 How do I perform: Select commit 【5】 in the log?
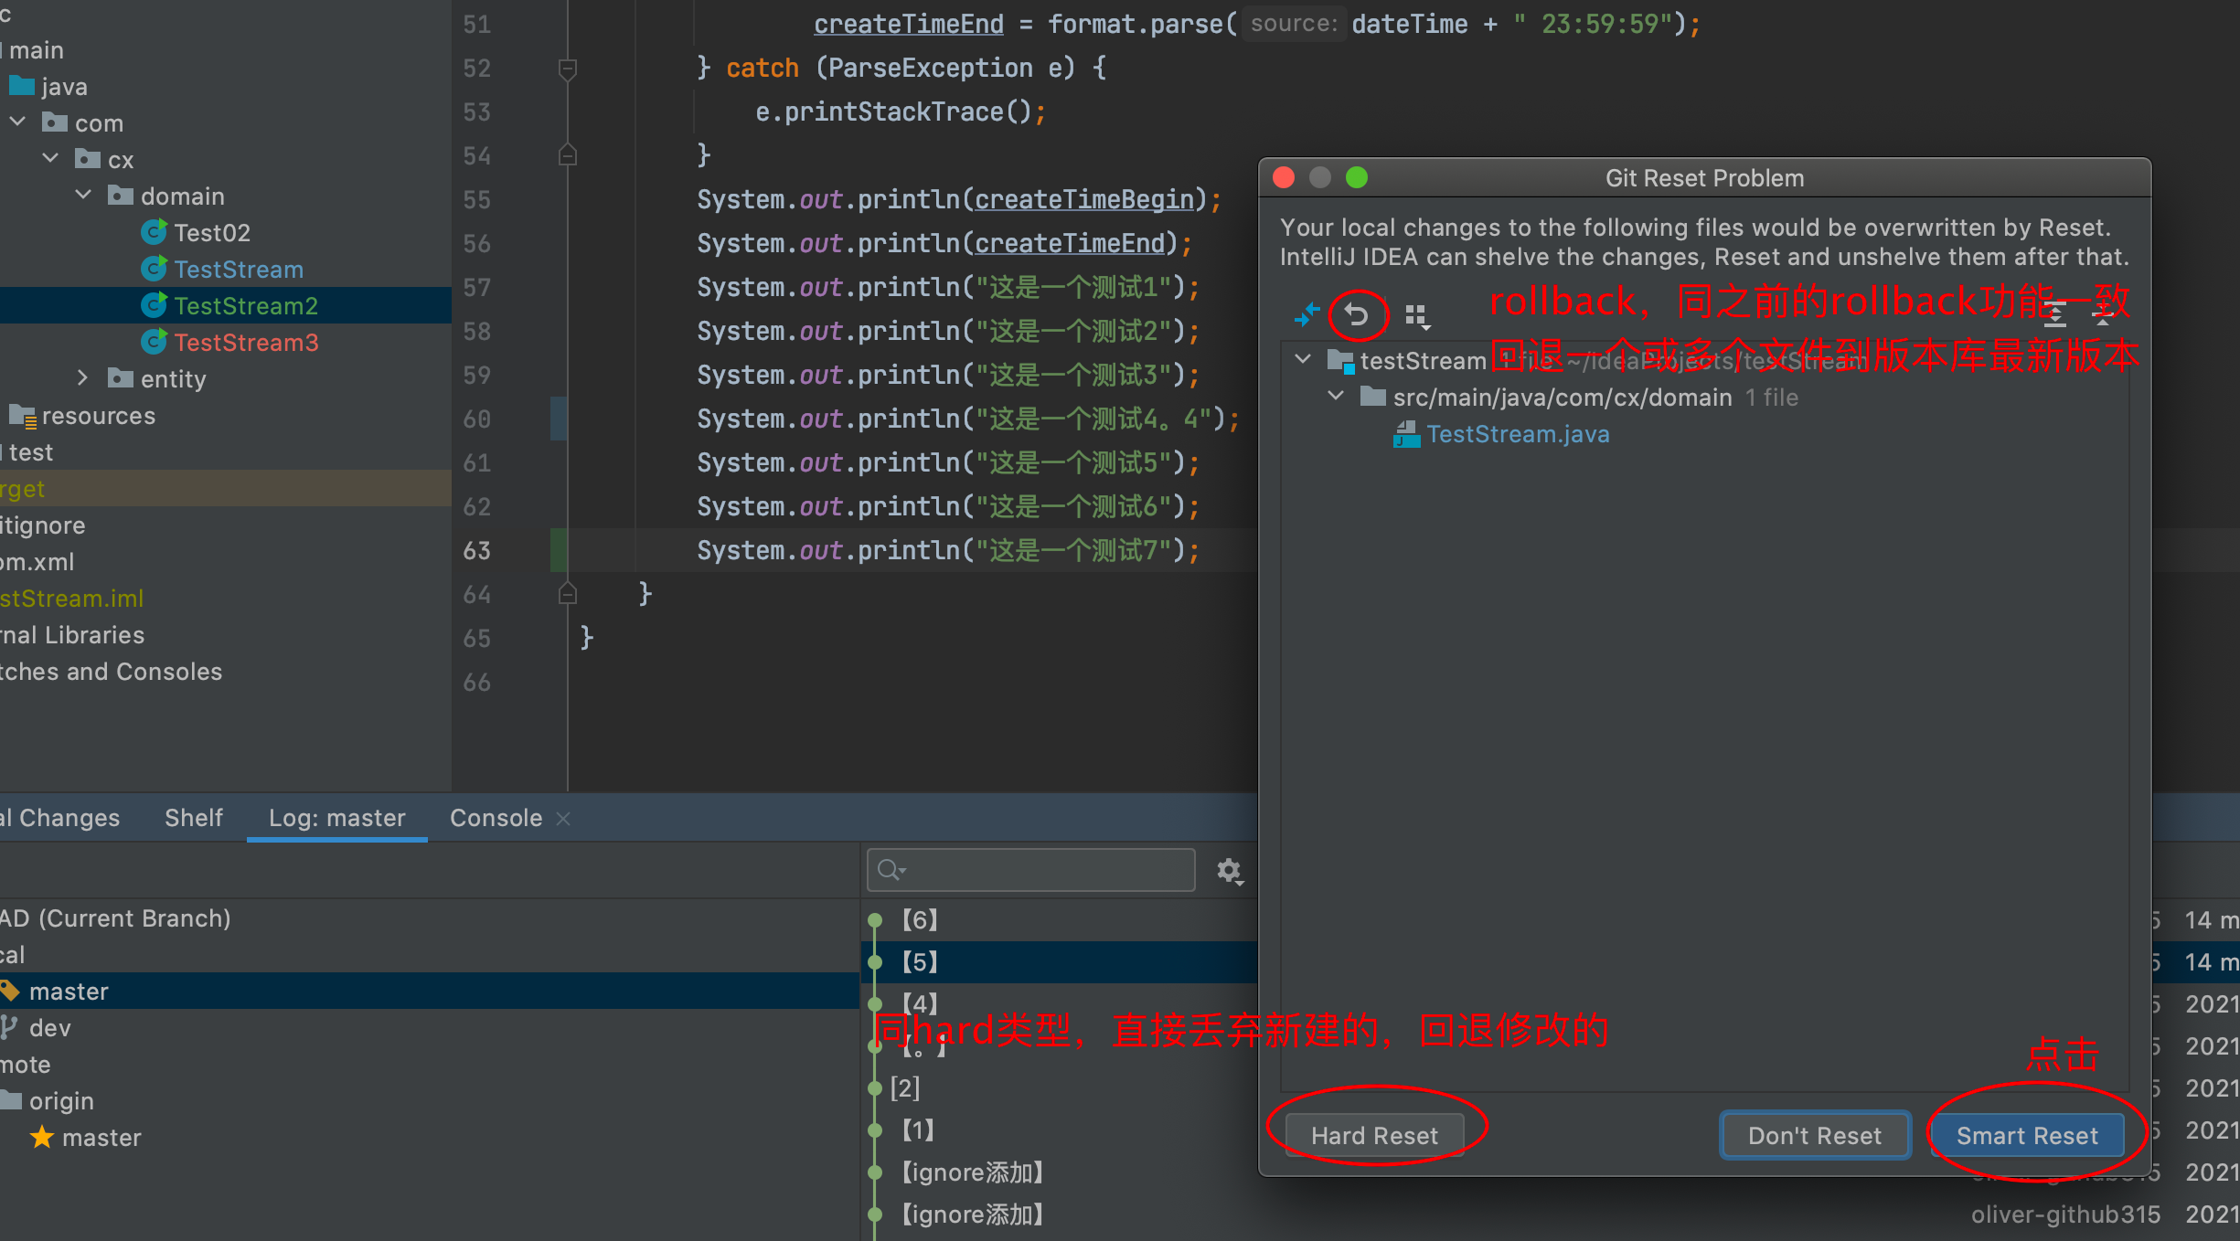(x=920, y=961)
